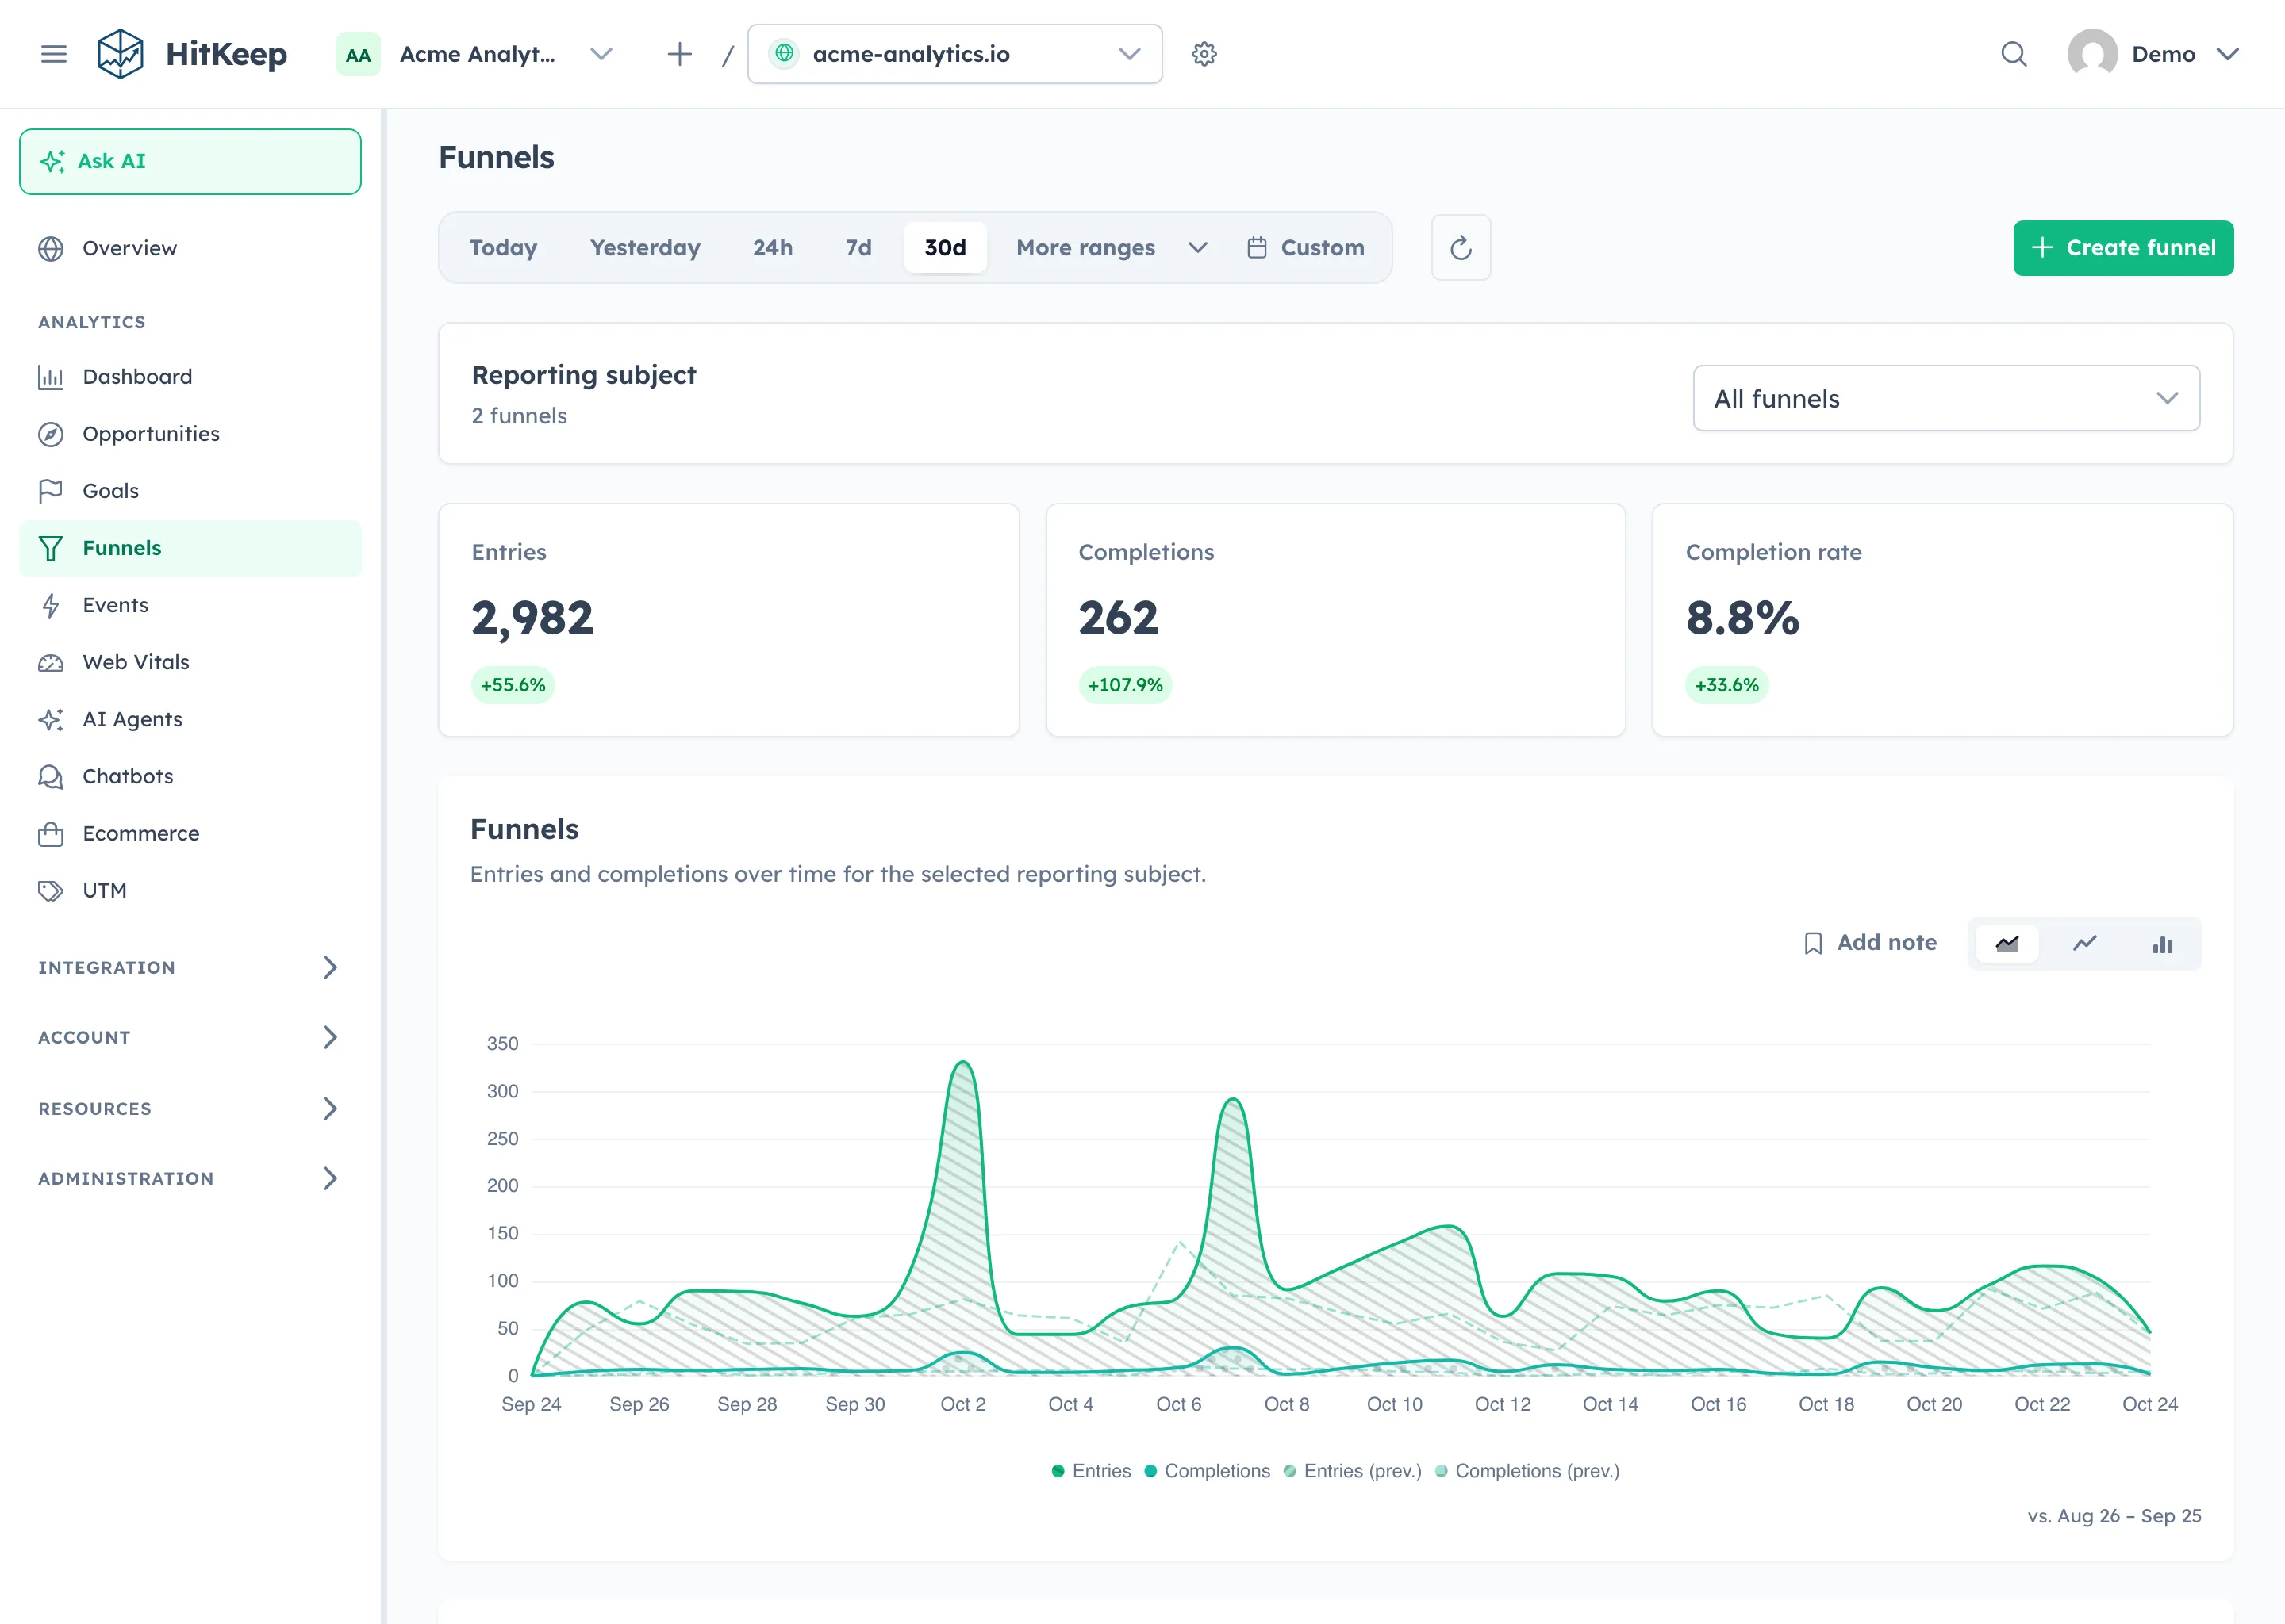Open the hamburger navigation menu

(54, 54)
